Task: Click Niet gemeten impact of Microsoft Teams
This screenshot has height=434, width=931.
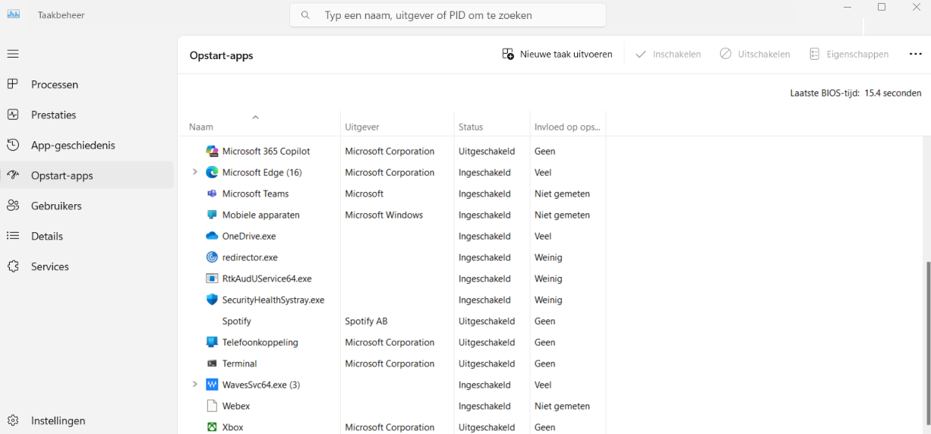Action: 562,193
